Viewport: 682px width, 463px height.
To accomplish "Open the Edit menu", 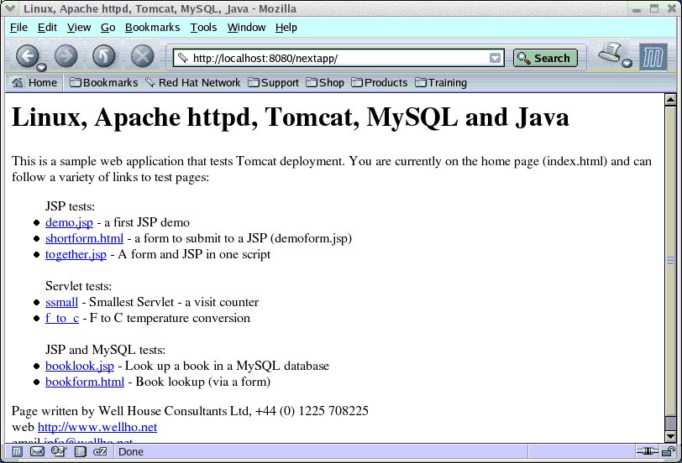I will (47, 28).
